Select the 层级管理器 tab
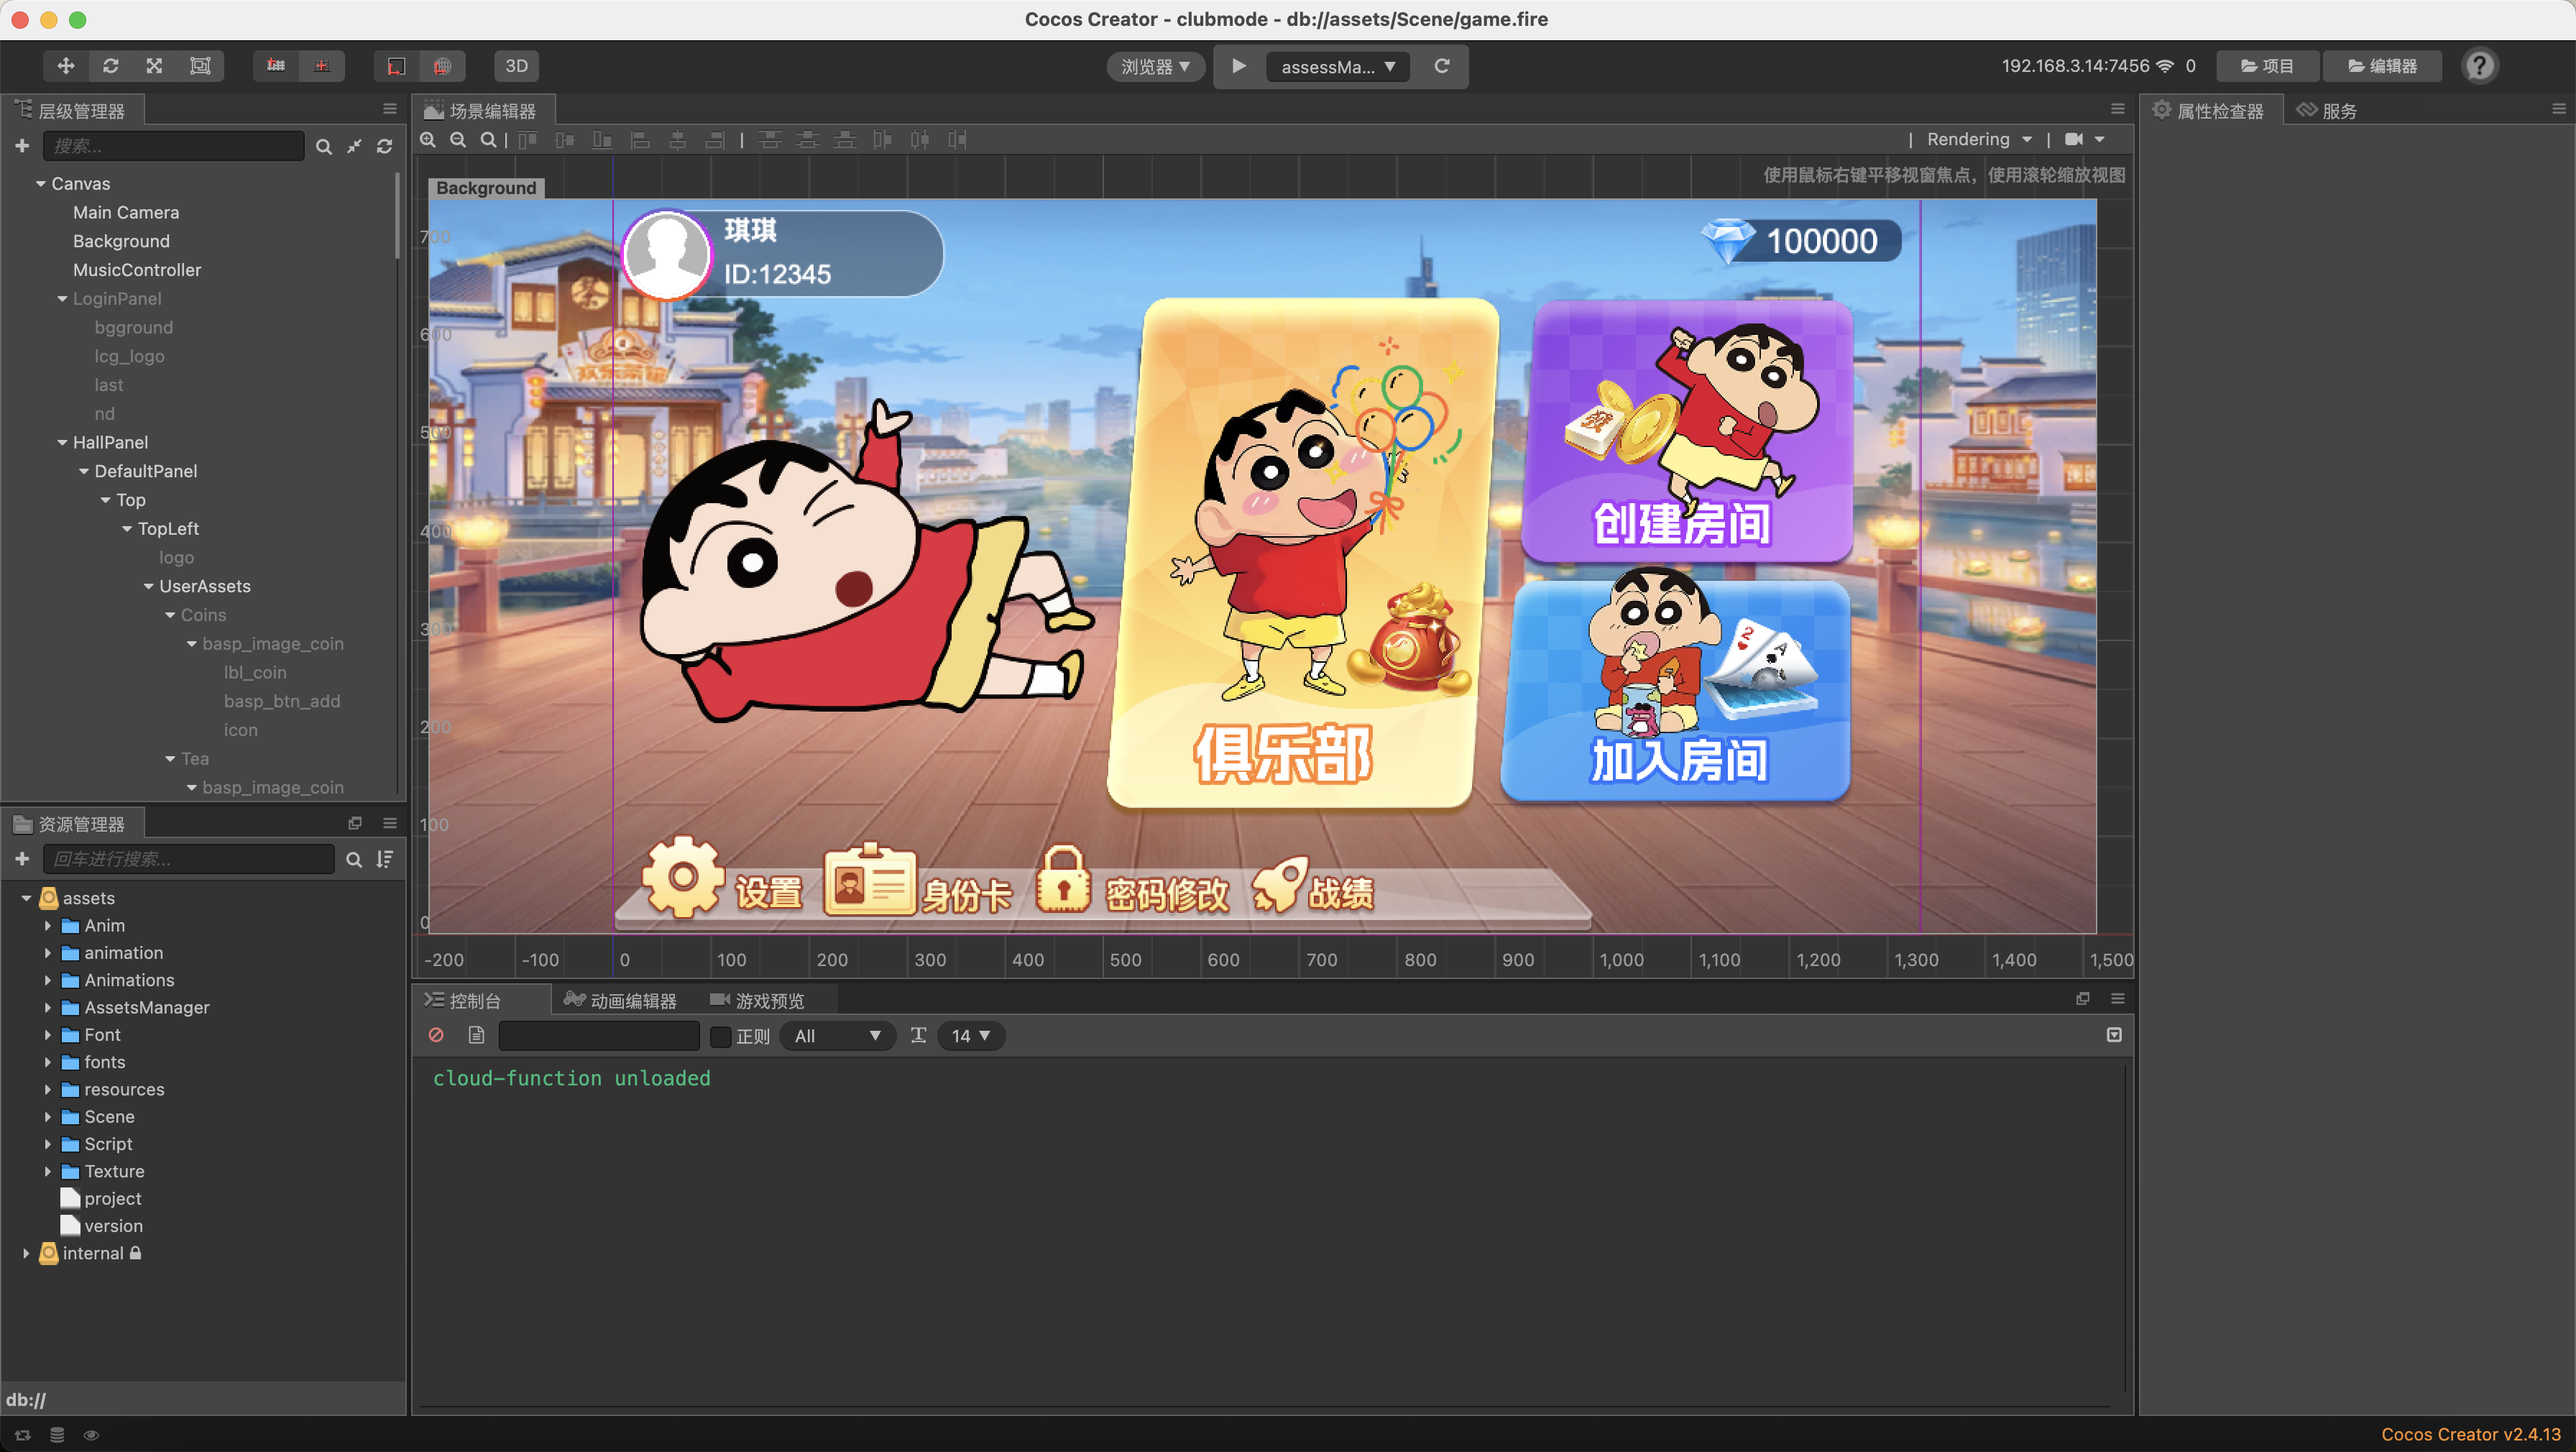 point(72,110)
